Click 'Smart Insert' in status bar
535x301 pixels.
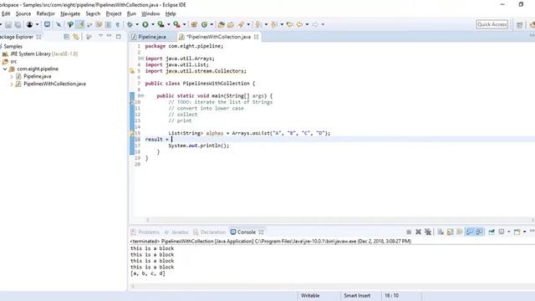(357, 295)
